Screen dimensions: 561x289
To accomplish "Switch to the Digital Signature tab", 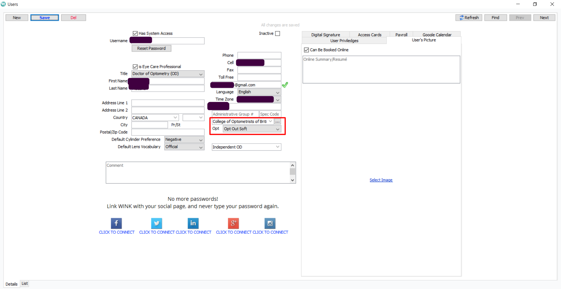I will click(325, 35).
